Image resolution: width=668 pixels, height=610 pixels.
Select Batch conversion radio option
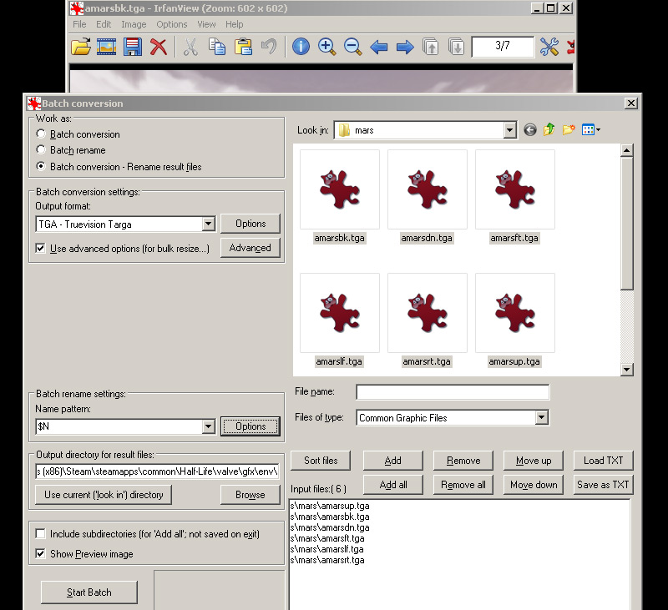click(x=41, y=134)
